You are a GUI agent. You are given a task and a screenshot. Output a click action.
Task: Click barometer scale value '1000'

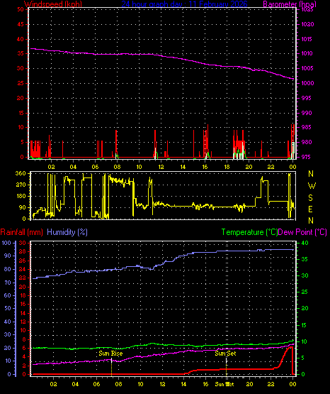[x=307, y=83]
